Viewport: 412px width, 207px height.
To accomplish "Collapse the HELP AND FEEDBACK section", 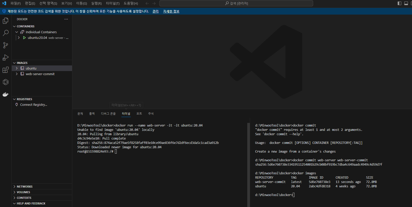I will coord(14,203).
